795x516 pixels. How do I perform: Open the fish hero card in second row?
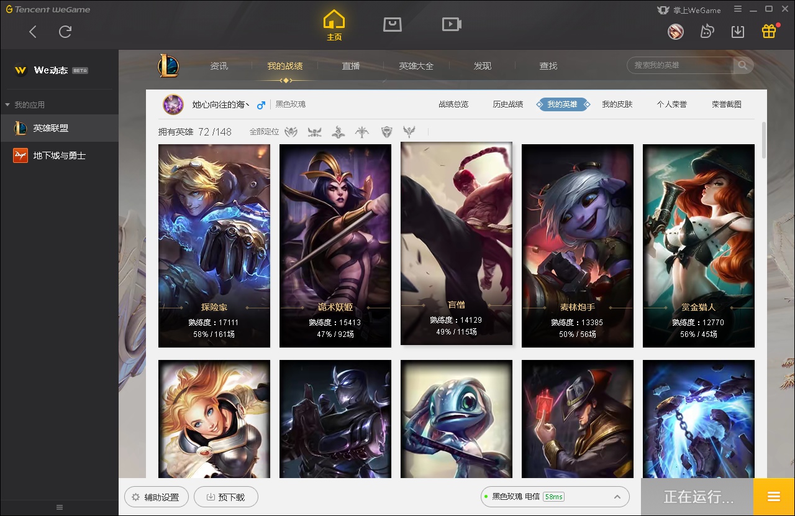point(457,419)
